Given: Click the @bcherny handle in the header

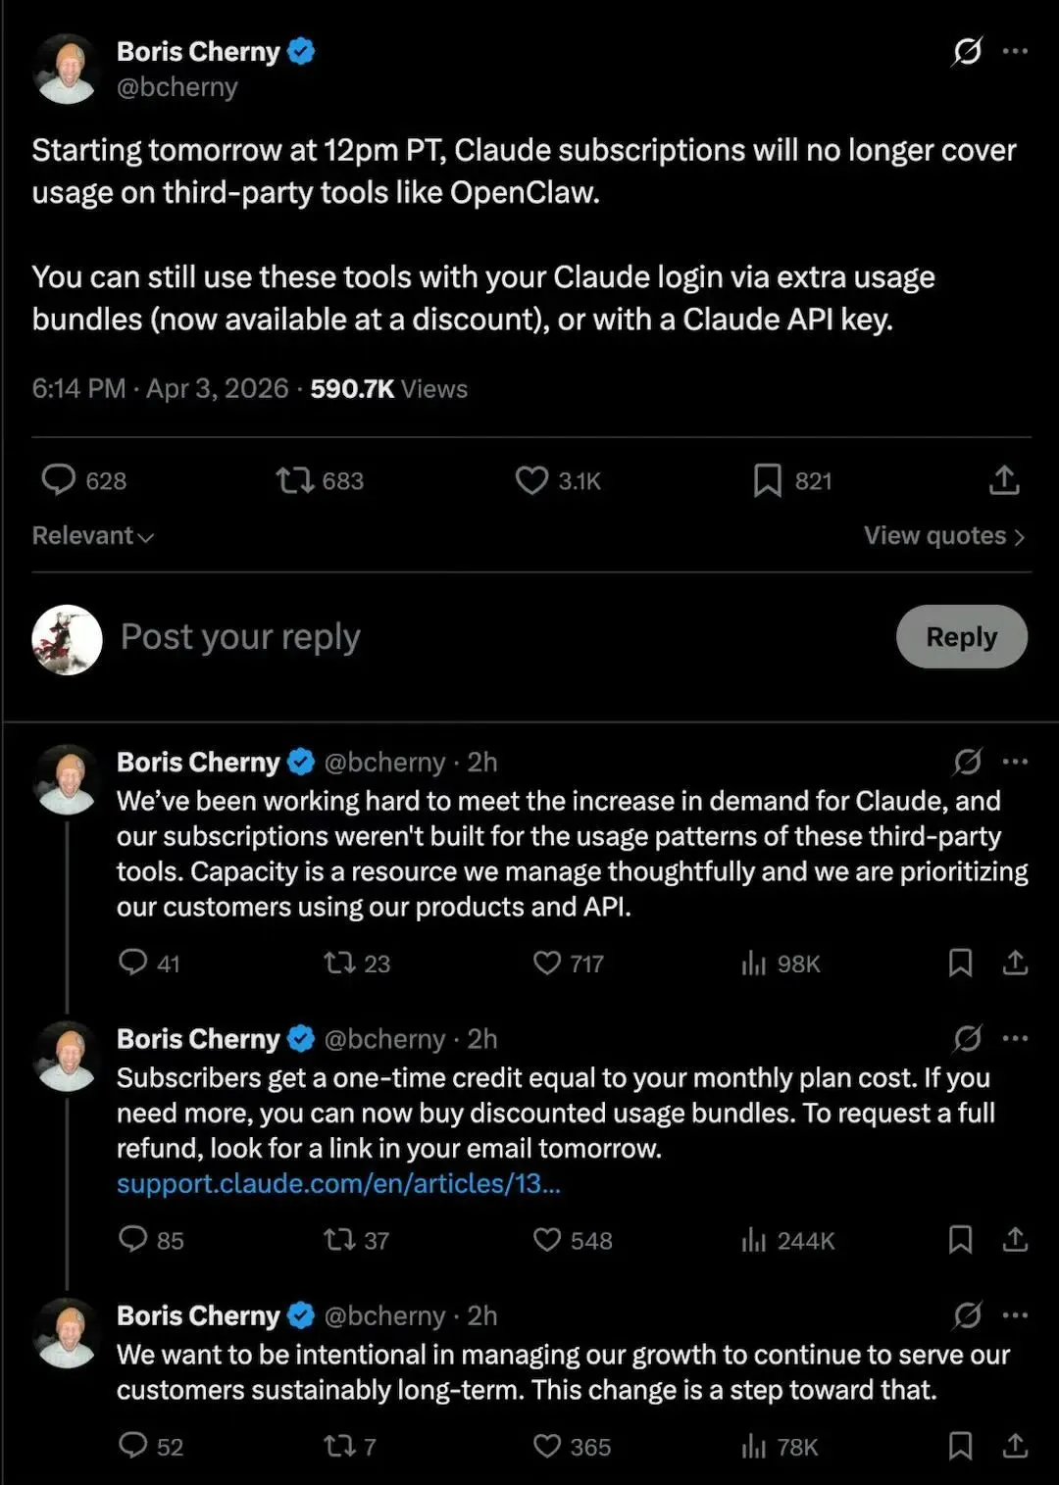Looking at the screenshot, I should coord(177,87).
